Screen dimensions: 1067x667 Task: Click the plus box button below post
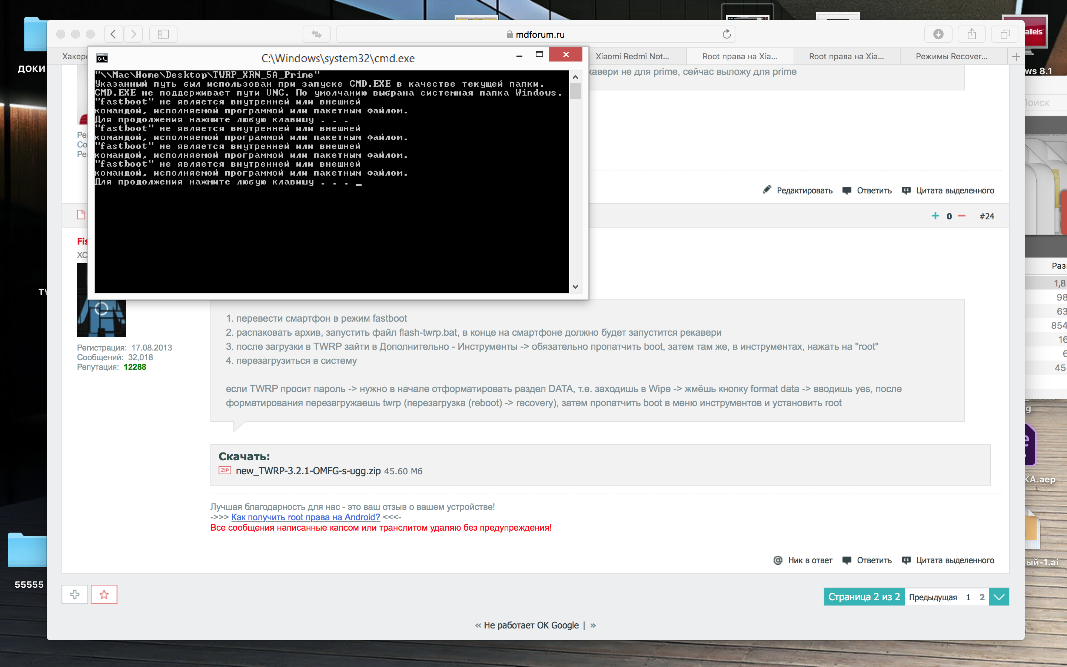[75, 595]
